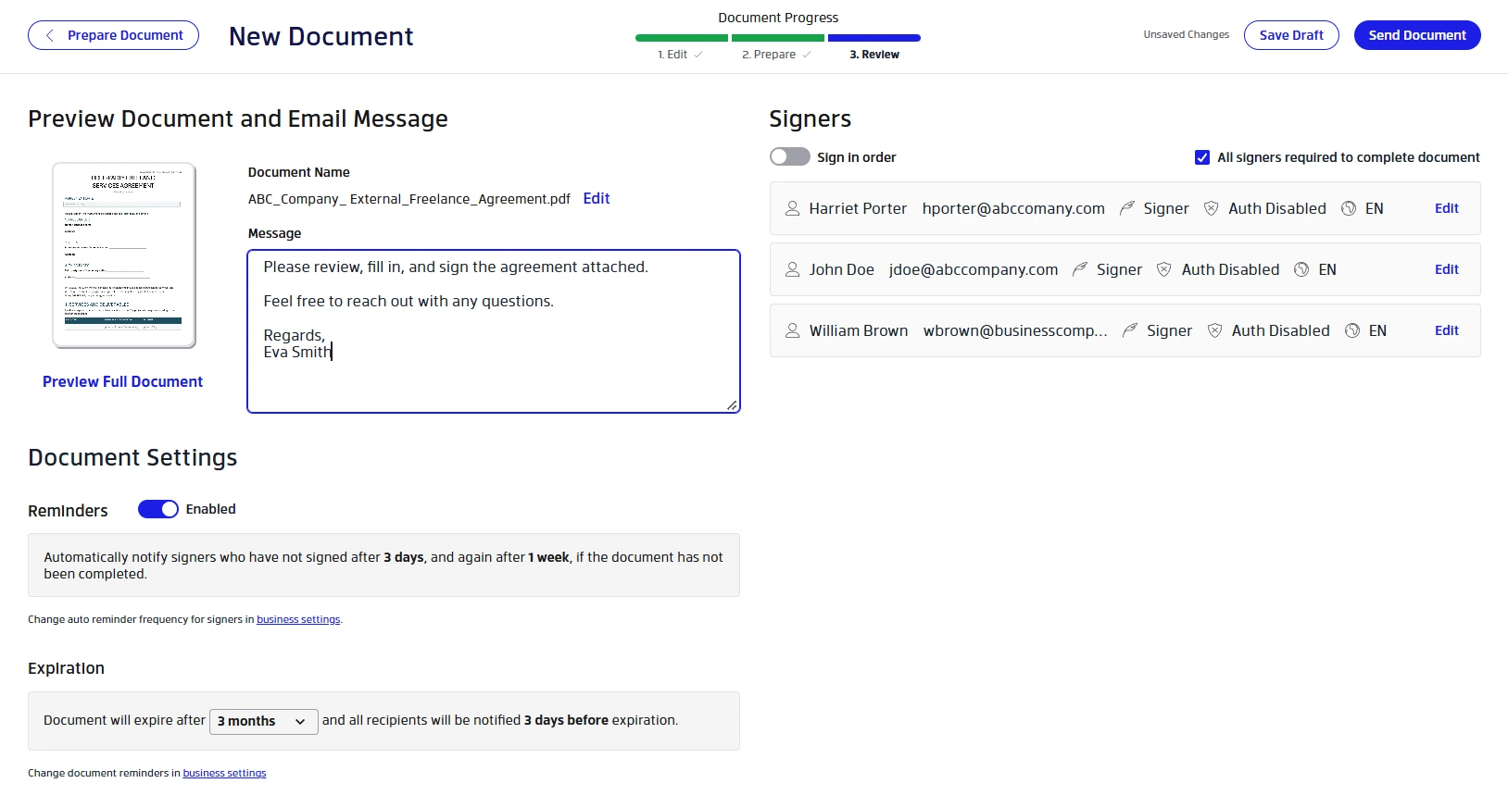Click the person icon beside Harriet Porter
The height and width of the screenshot is (808, 1508).
[793, 208]
